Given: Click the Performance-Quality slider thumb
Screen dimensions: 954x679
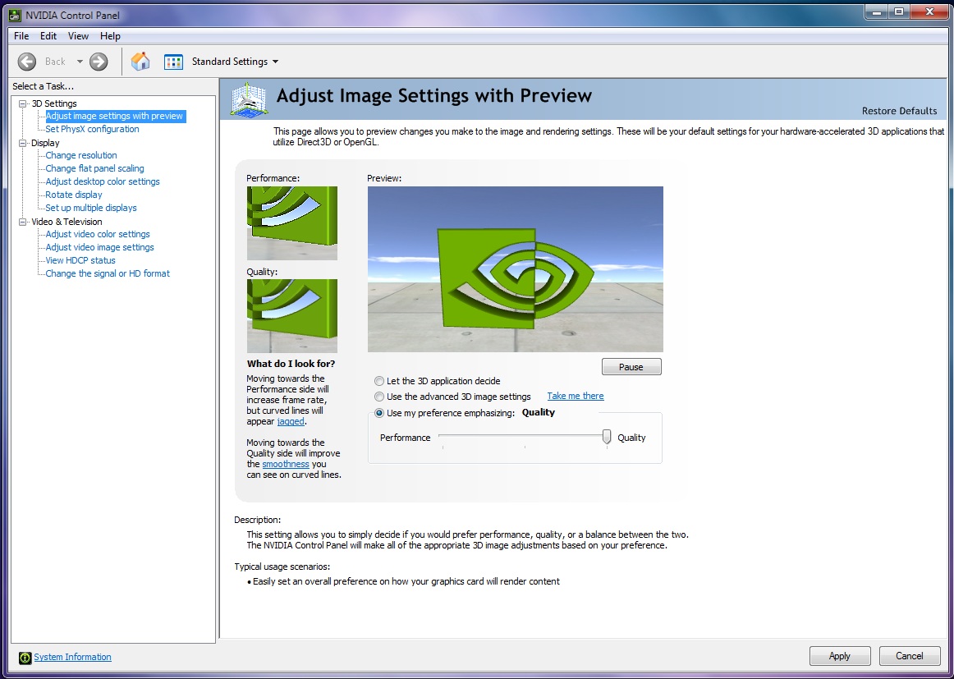Looking at the screenshot, I should (607, 438).
